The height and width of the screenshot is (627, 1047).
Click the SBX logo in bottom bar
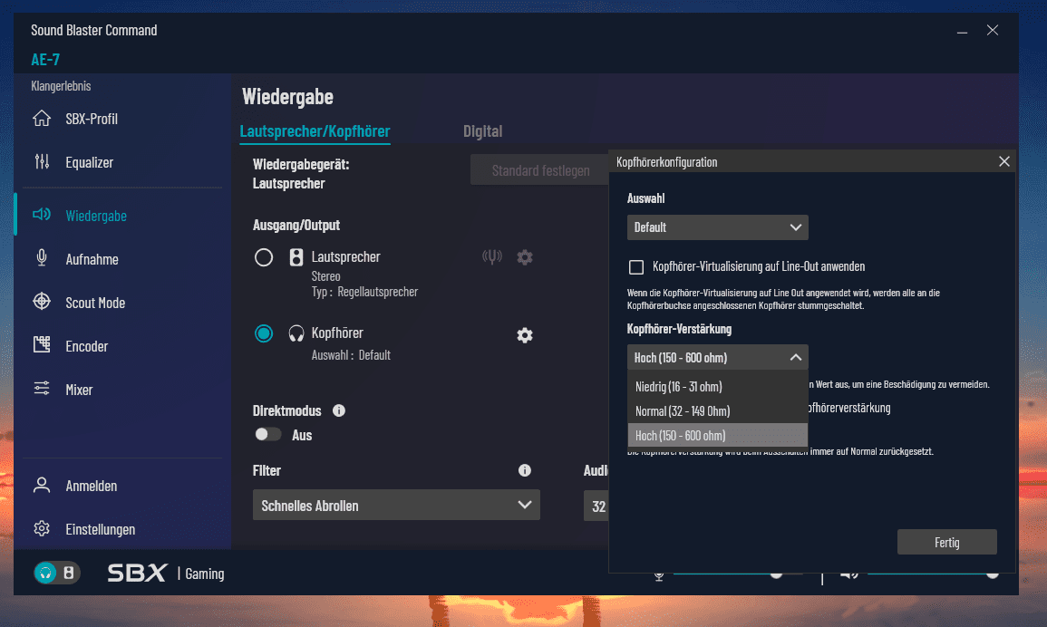click(137, 573)
